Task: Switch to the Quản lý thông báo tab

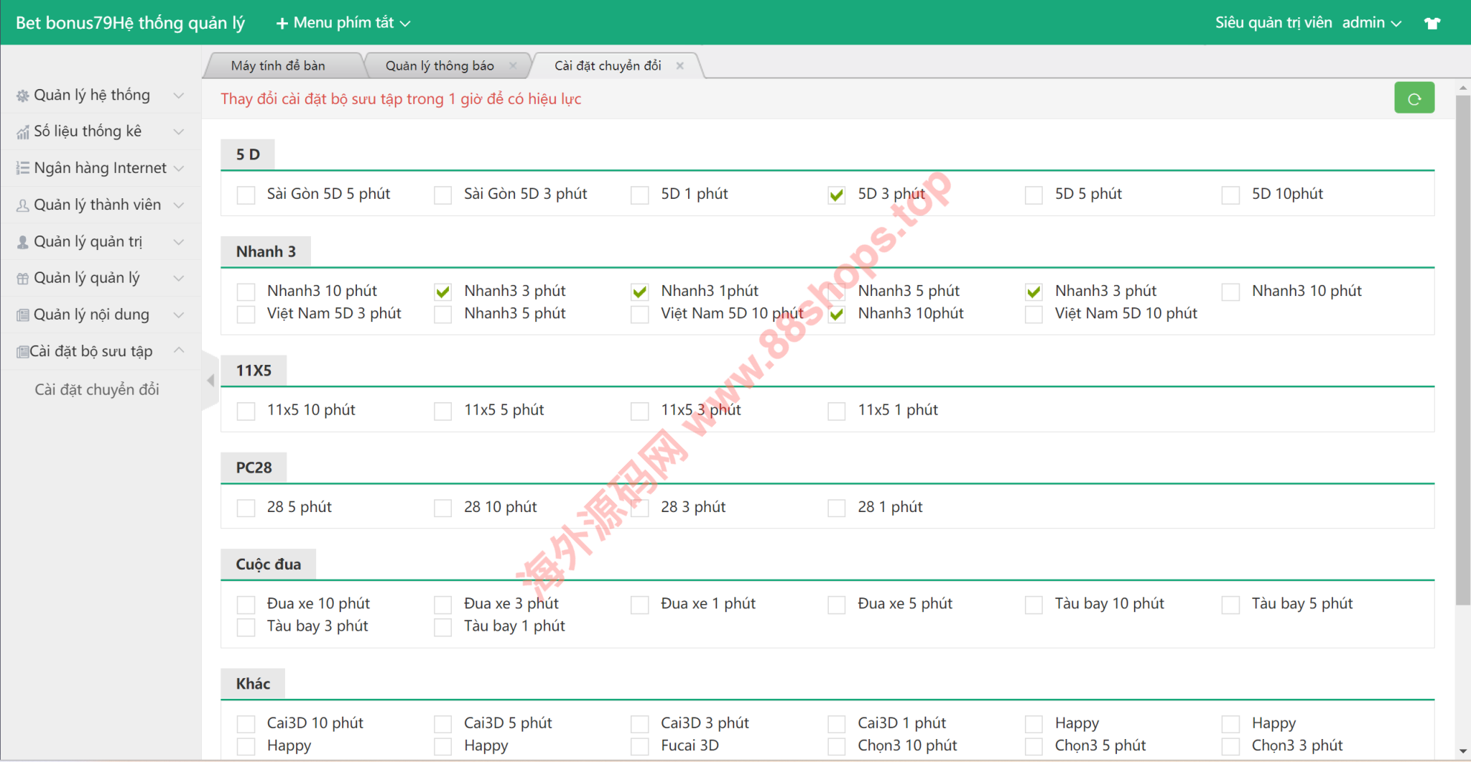Action: pyautogui.click(x=439, y=65)
